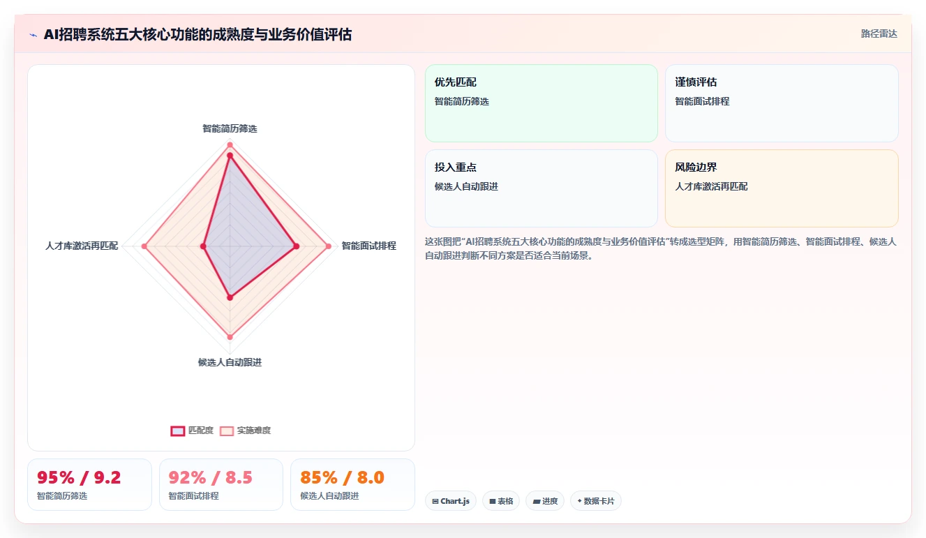This screenshot has width=926, height=538.
Task: Click the 匹配度 point on 智能面试排程 axis
Action: tap(296, 246)
